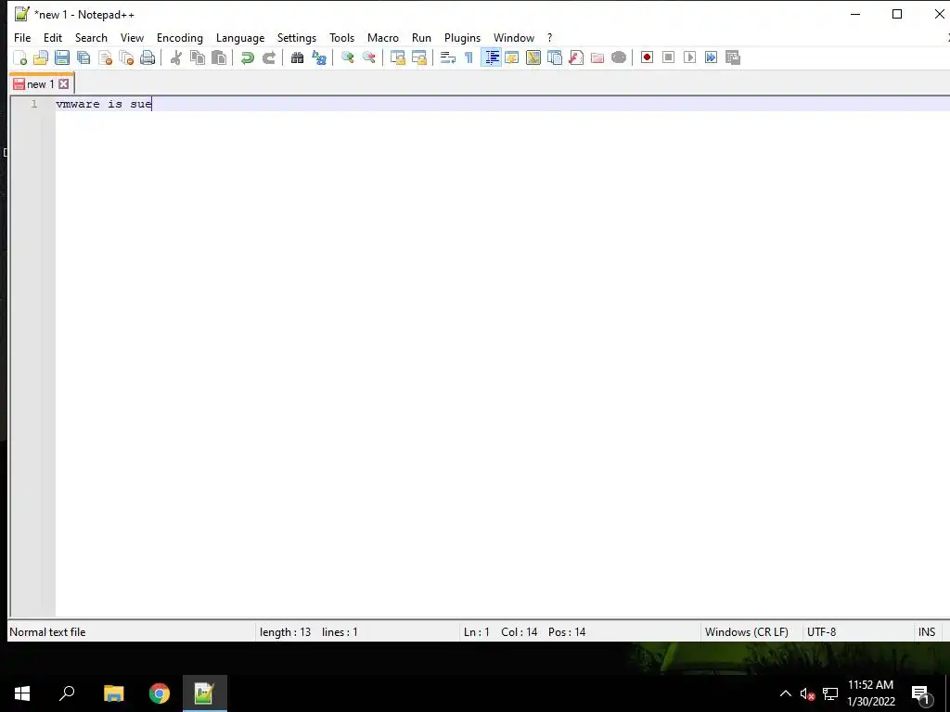Click the Paste clipboard icon
950x712 pixels.
(x=219, y=57)
